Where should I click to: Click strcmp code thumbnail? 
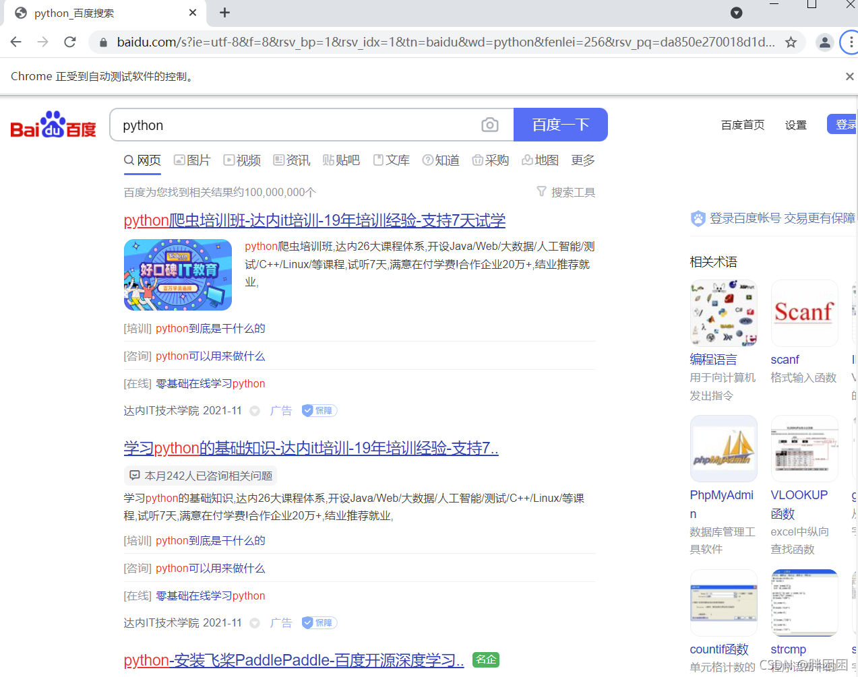pos(805,603)
